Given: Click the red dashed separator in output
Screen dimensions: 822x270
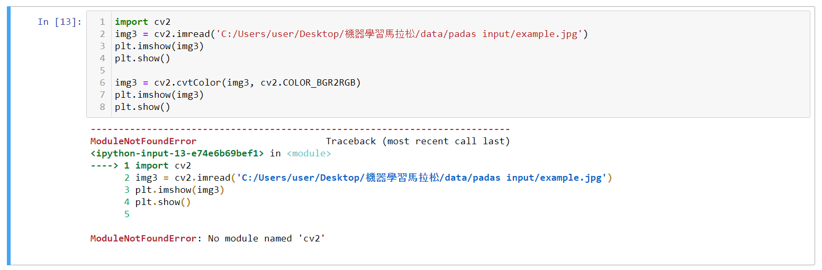Looking at the screenshot, I should [300, 129].
